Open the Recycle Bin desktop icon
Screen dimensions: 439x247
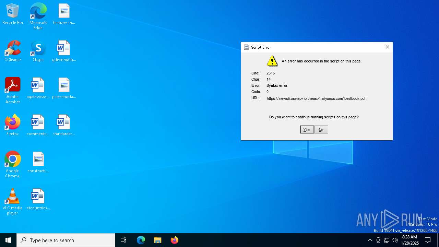pos(13,14)
